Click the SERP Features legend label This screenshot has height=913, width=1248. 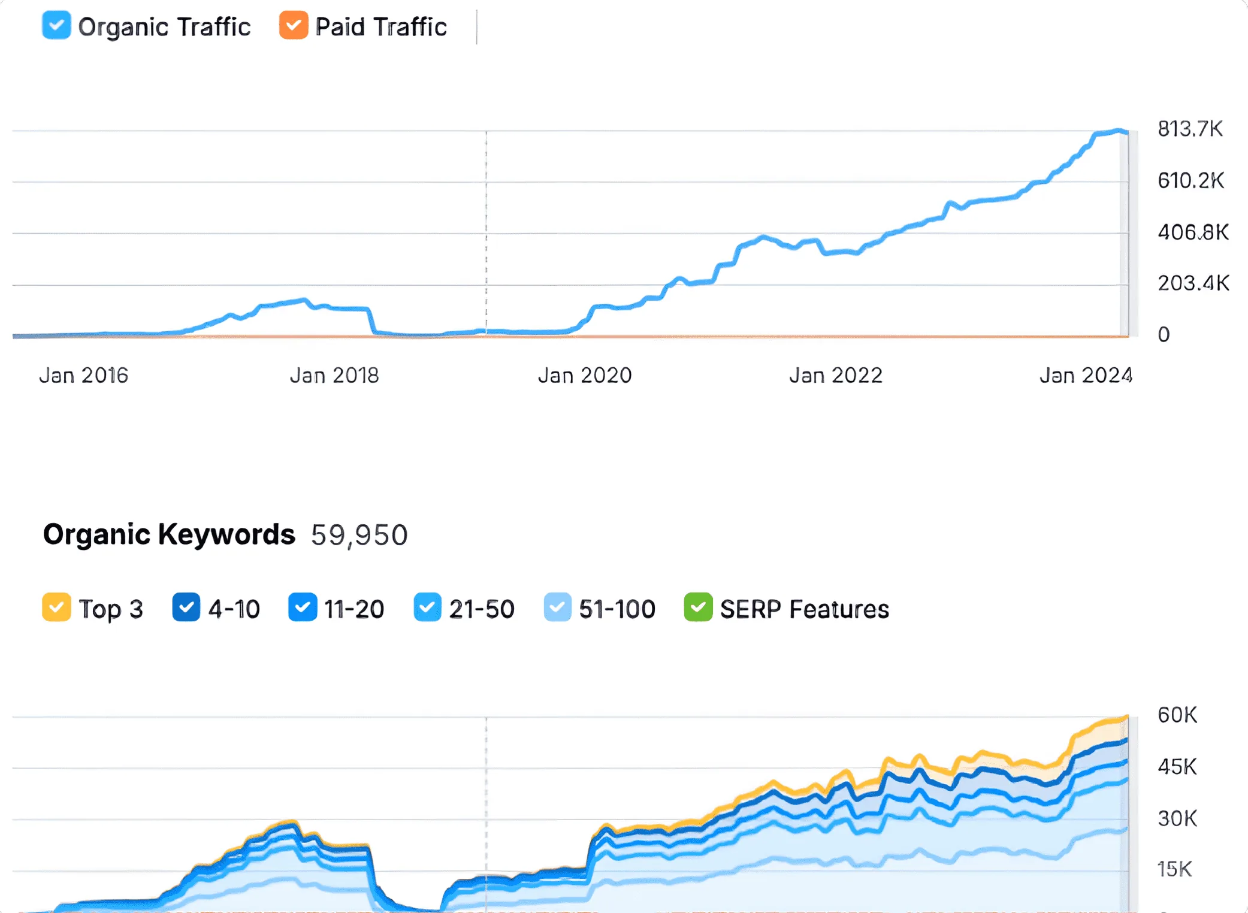pos(805,609)
